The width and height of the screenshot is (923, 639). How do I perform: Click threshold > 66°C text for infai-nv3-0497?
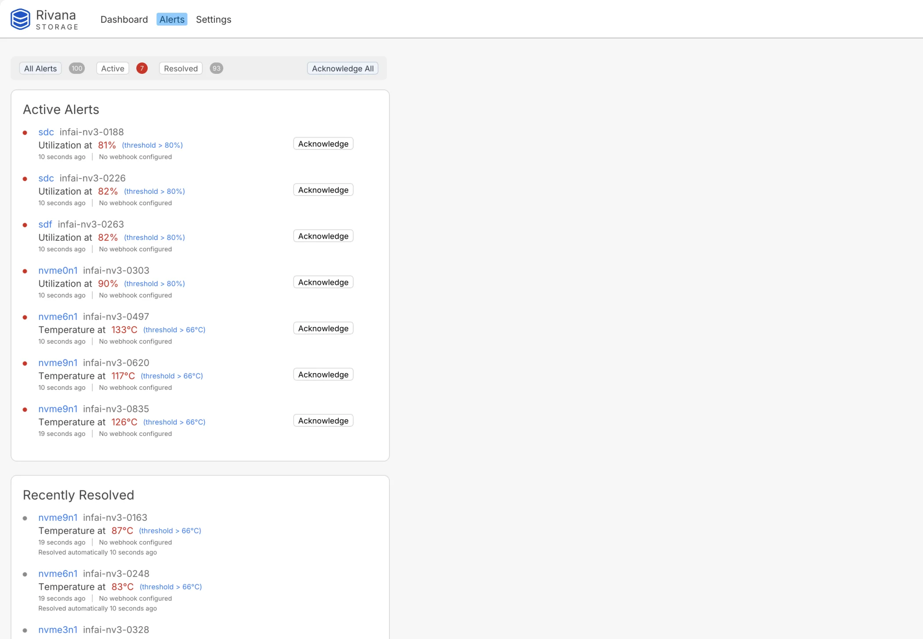pos(174,330)
